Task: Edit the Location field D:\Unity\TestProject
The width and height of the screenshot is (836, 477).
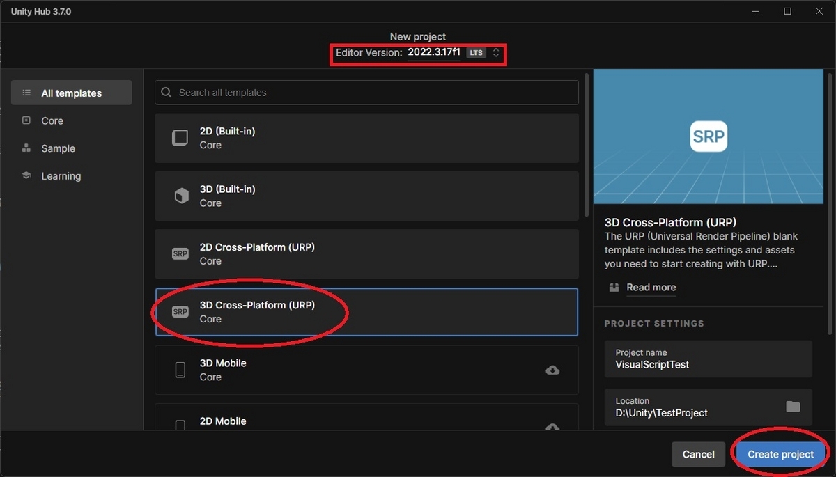Action: (x=709, y=407)
